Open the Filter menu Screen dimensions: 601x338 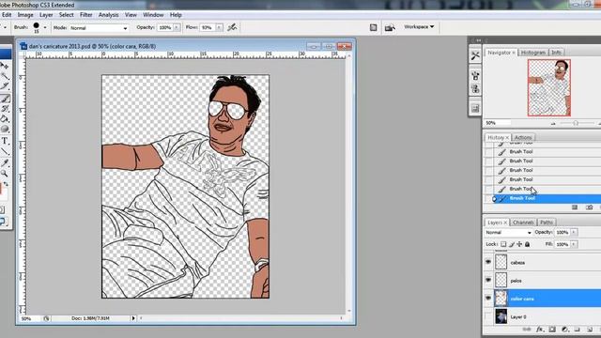[85, 15]
